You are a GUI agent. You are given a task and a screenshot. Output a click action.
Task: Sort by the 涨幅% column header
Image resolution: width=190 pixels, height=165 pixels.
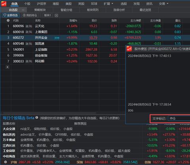tap(73, 21)
